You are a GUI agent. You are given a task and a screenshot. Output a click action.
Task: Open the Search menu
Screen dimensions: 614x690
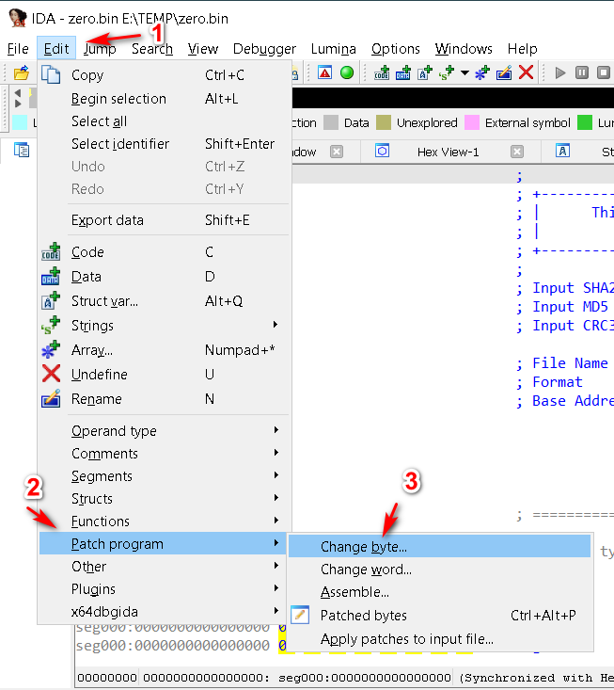coord(152,48)
